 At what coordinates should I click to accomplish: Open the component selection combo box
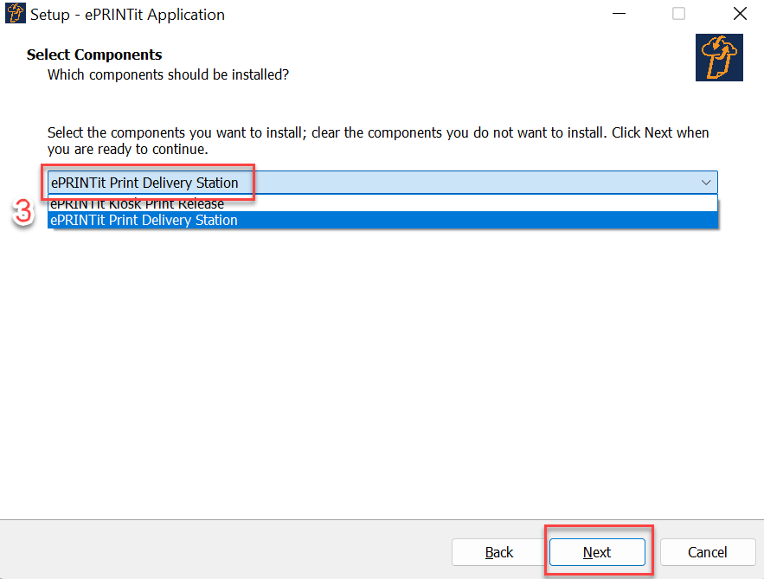click(381, 183)
